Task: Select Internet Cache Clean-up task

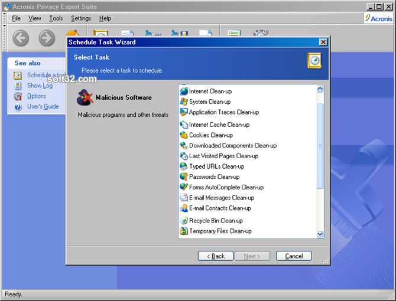Action: coord(219,125)
